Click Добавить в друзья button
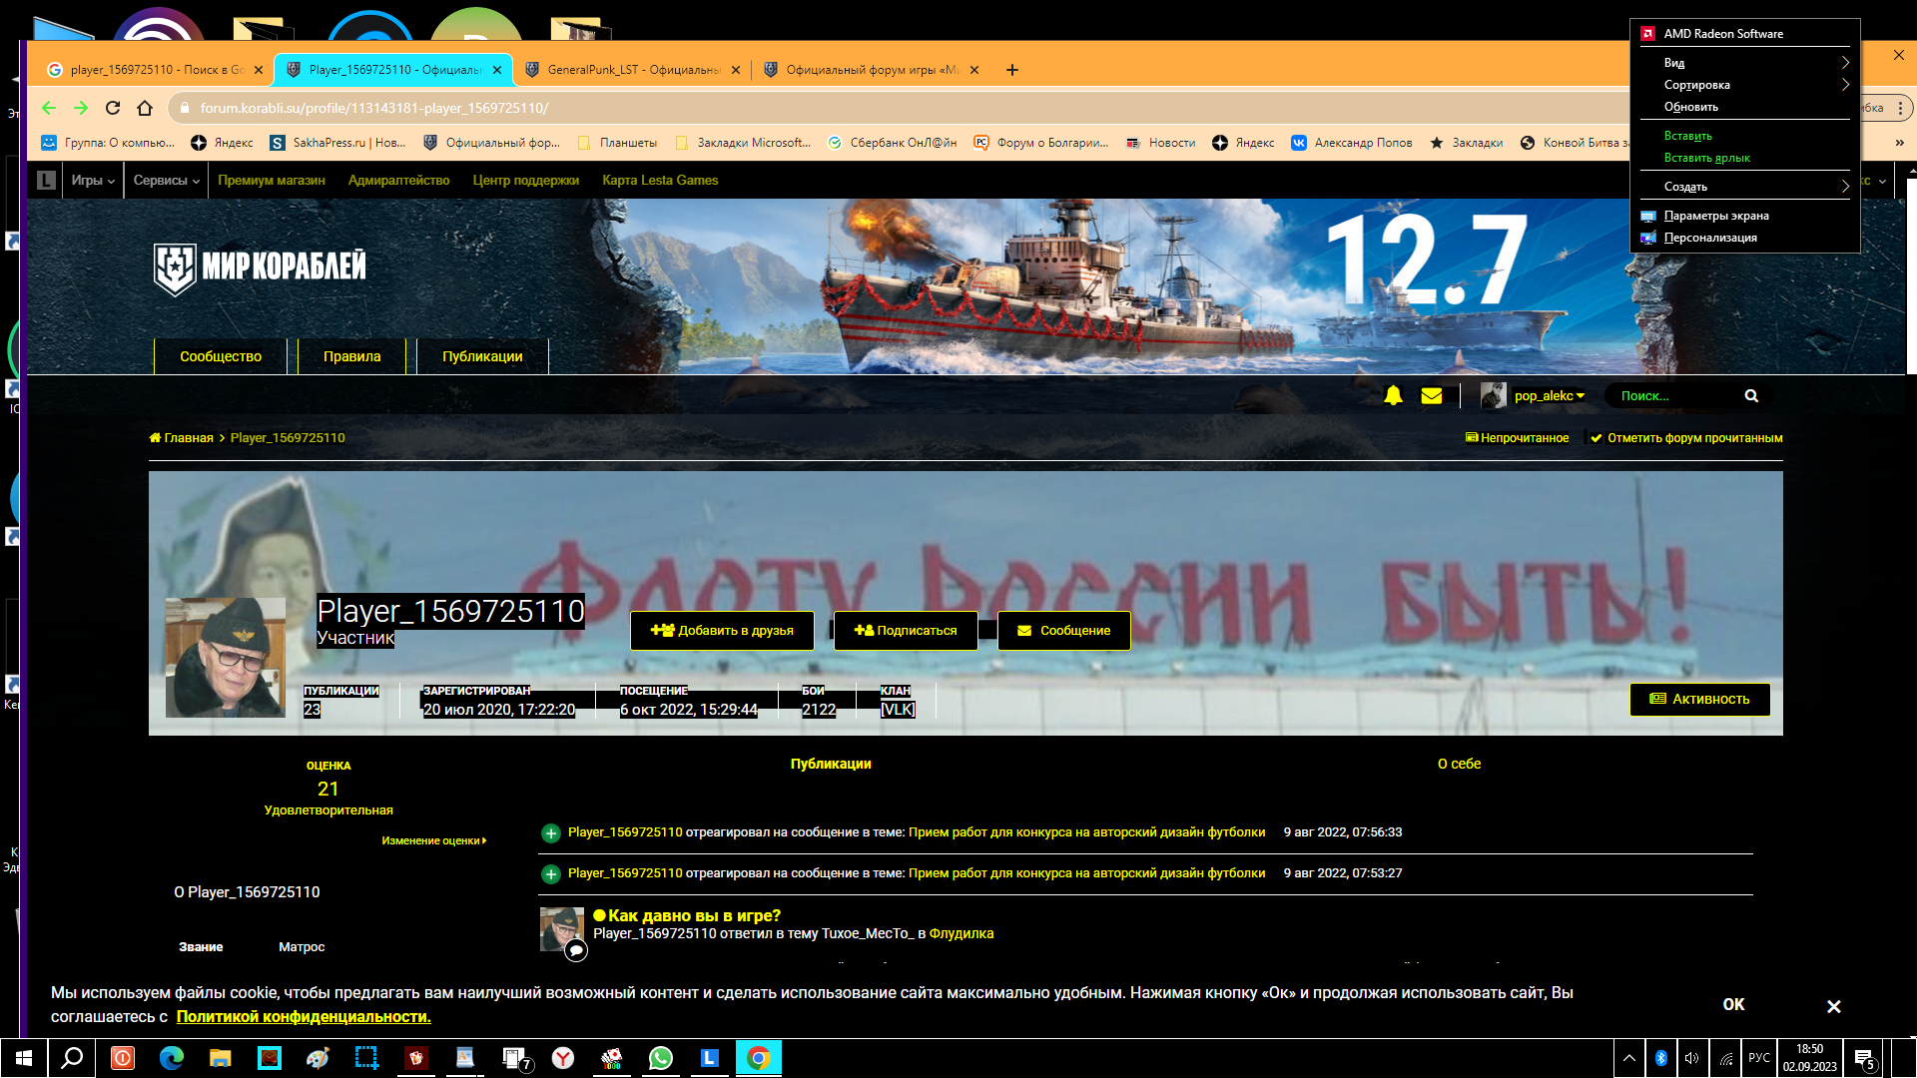The height and width of the screenshot is (1078, 1917). pos(722,631)
